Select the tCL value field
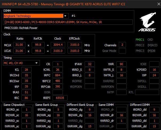The image size is (161, 130). coord(26,70)
